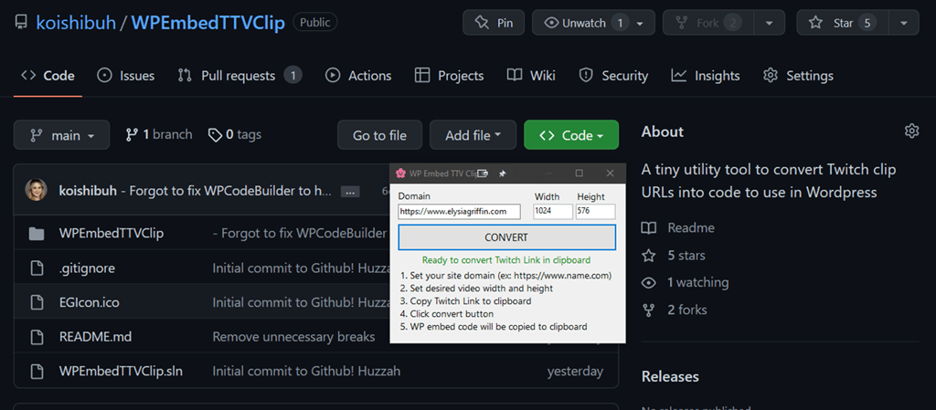Click the eye icon next to 1 watching
936x410 pixels.
pyautogui.click(x=648, y=282)
